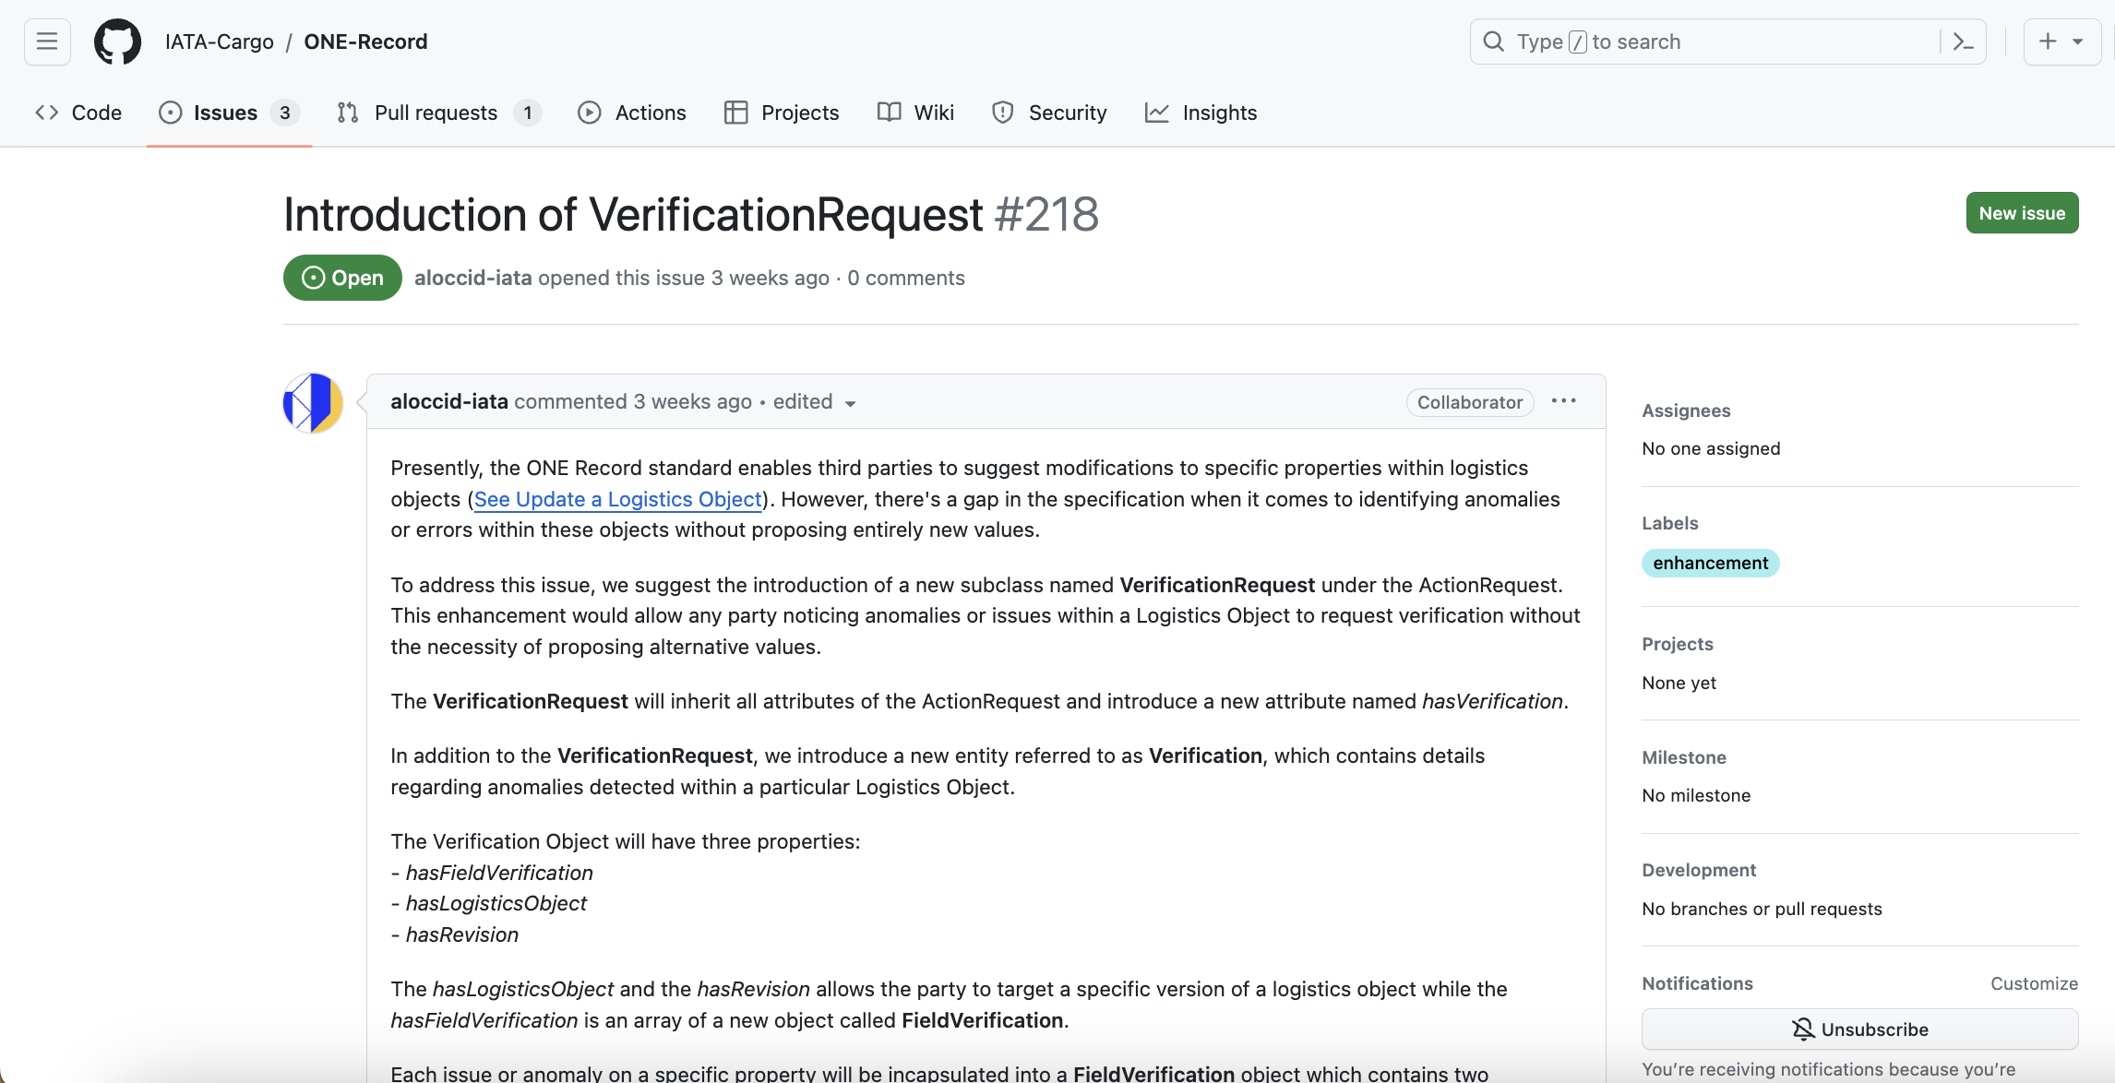Open the hamburger navigation menu

point(47,42)
